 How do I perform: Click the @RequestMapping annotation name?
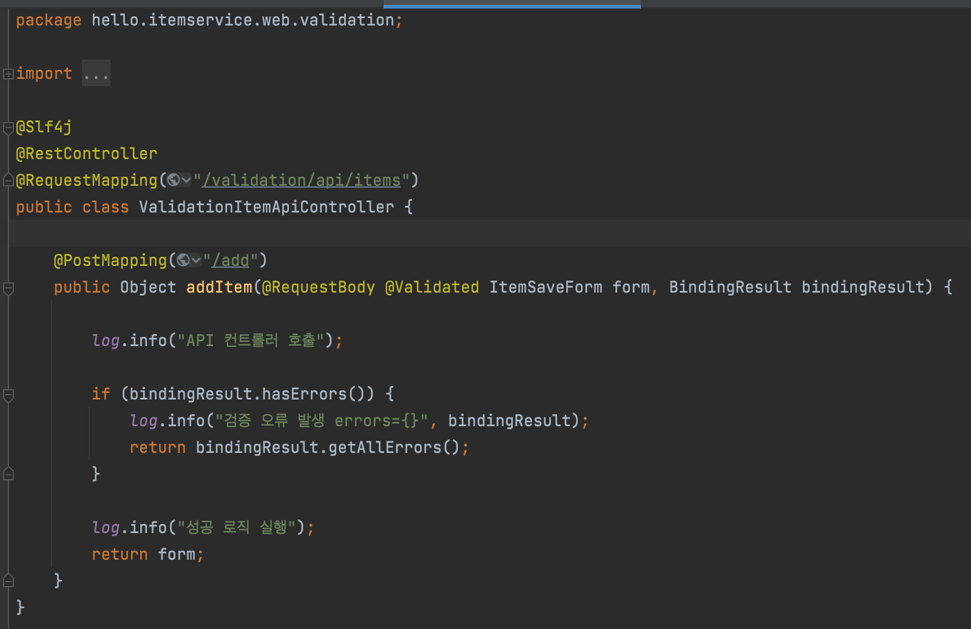point(87,180)
